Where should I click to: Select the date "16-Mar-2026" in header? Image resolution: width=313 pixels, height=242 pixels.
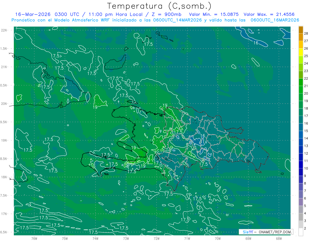[x=33, y=14]
